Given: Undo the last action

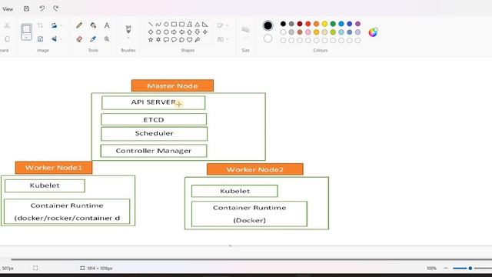Looking at the screenshot, I should click(42, 8).
